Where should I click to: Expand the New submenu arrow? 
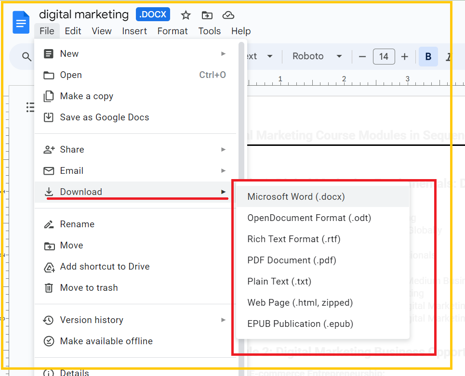click(223, 53)
